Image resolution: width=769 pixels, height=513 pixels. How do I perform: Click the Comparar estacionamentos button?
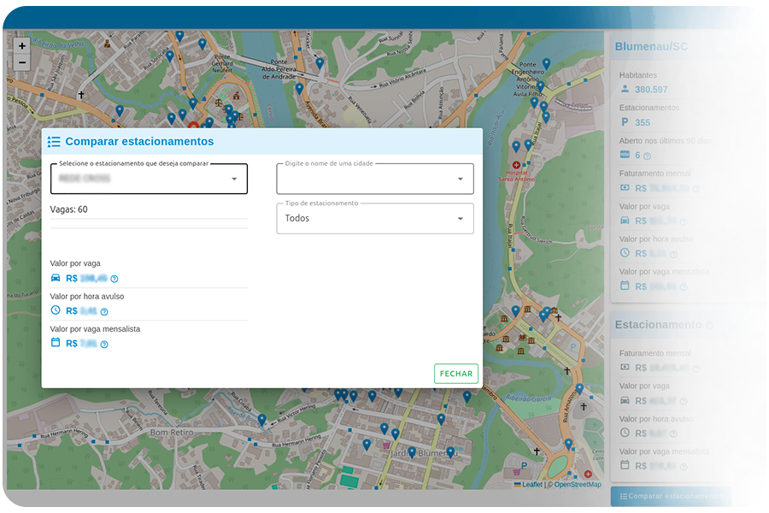pos(672,496)
